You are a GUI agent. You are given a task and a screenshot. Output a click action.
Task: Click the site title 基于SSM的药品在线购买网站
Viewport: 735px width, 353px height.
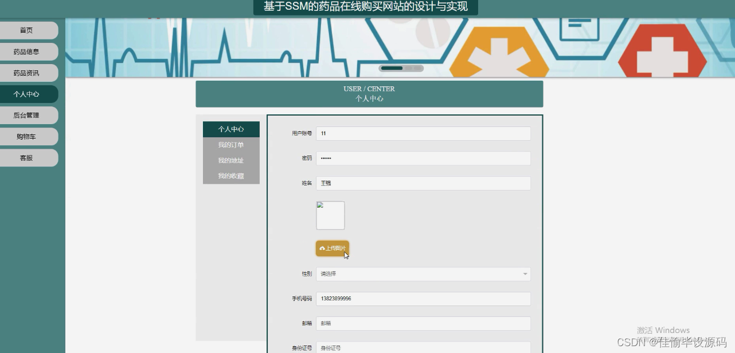click(x=366, y=7)
